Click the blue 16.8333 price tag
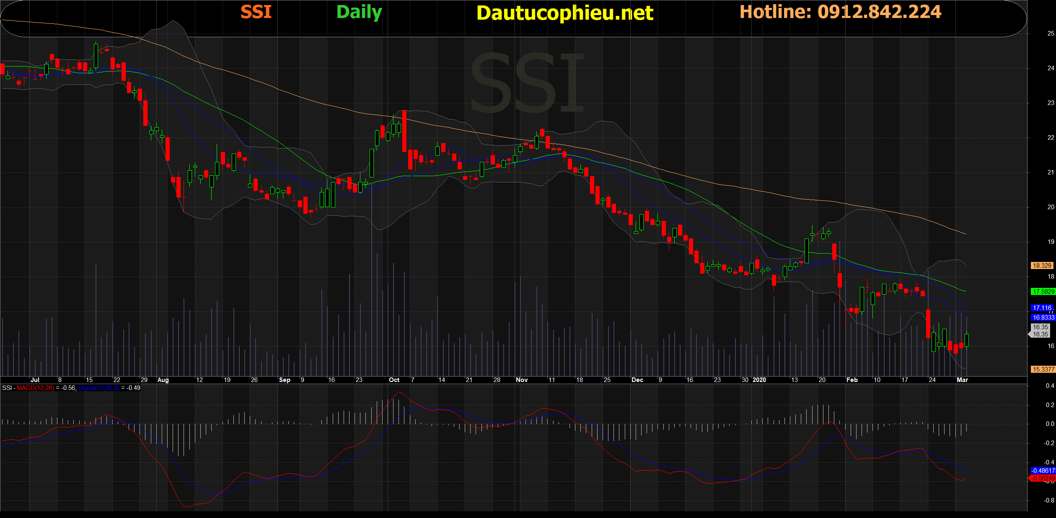The width and height of the screenshot is (1056, 518). click(x=1043, y=318)
